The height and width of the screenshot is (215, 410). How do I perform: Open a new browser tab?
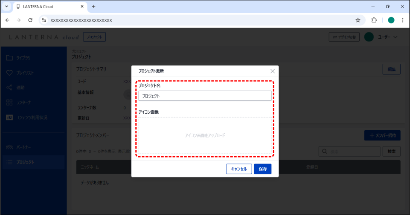tap(94, 6)
